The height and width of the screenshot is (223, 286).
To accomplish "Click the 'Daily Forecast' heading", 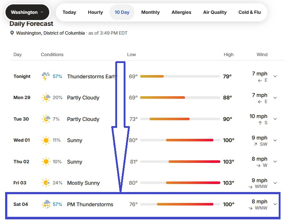I will click(x=31, y=24).
